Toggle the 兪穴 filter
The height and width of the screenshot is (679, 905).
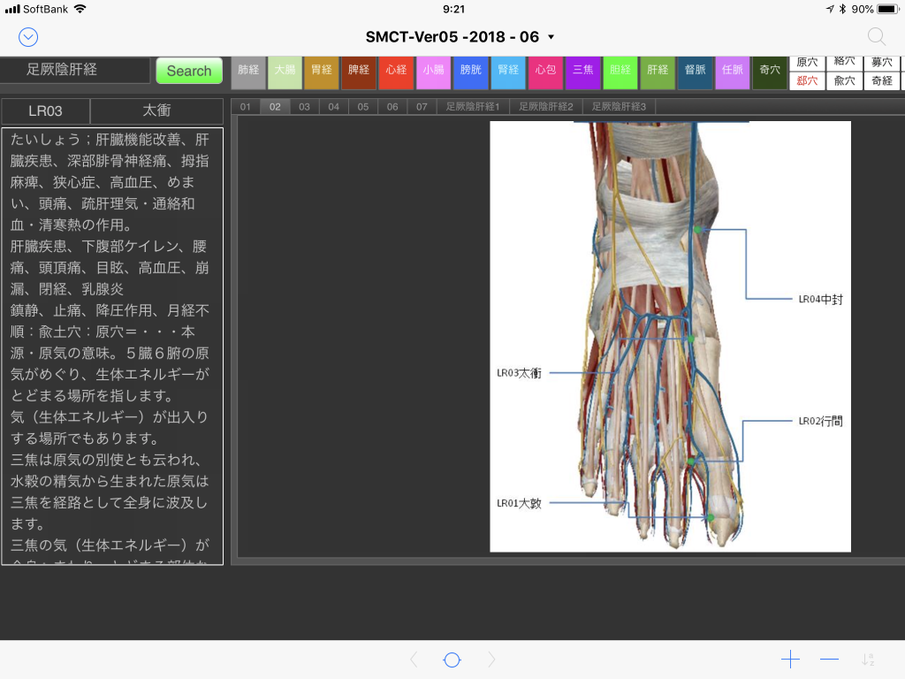[x=845, y=80]
